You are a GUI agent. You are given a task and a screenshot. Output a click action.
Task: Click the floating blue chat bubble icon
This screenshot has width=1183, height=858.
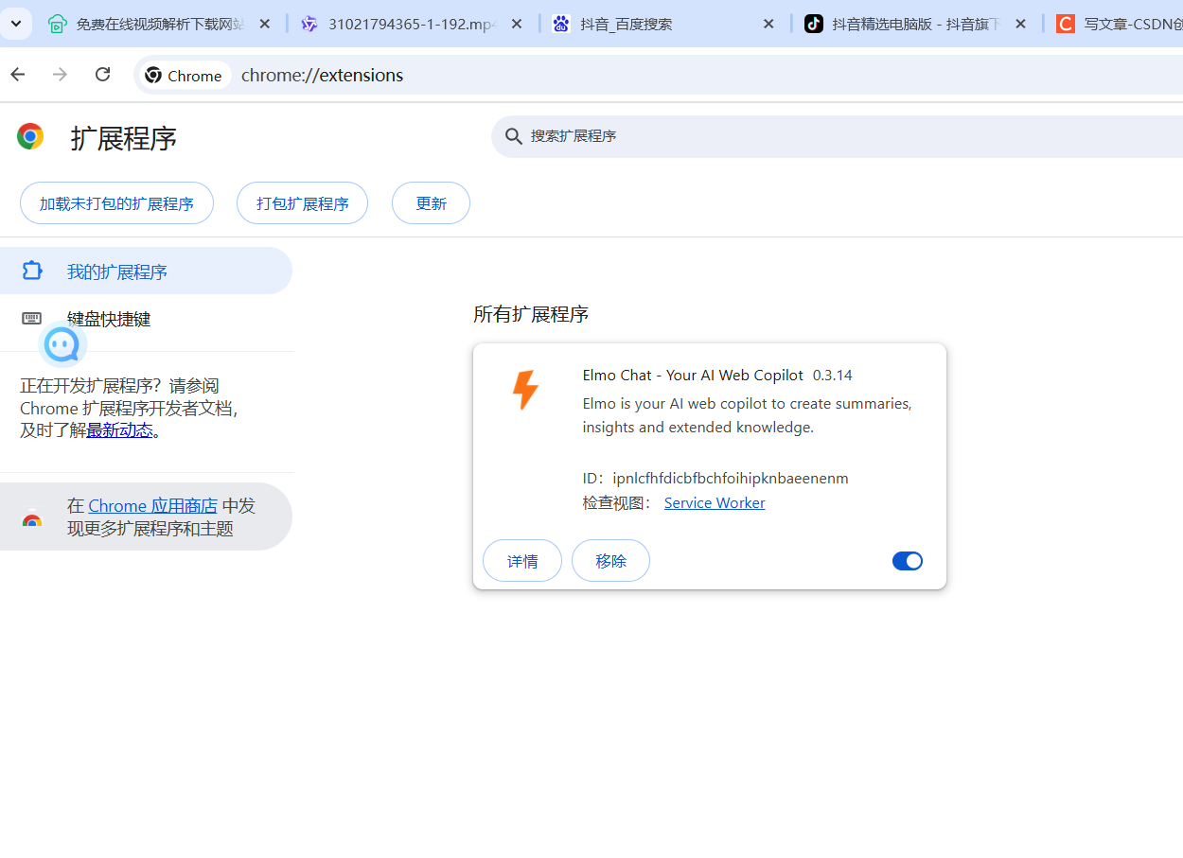[x=62, y=345]
